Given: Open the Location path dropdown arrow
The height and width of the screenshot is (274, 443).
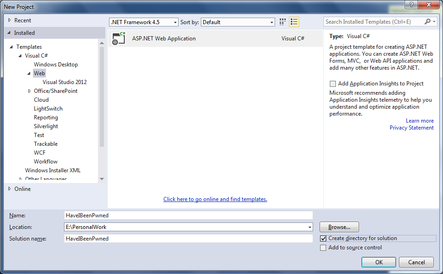Looking at the screenshot, I should pyautogui.click(x=310, y=227).
